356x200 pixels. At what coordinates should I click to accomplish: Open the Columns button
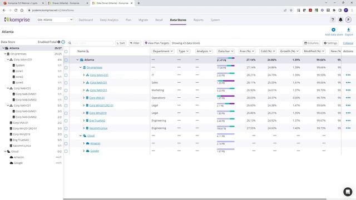(x=311, y=43)
